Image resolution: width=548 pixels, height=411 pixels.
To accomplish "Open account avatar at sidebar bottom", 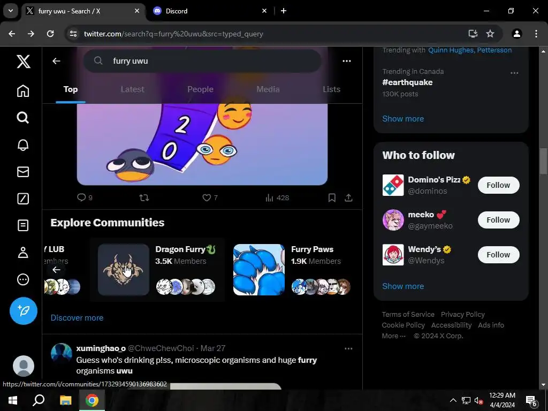I will tap(24, 366).
